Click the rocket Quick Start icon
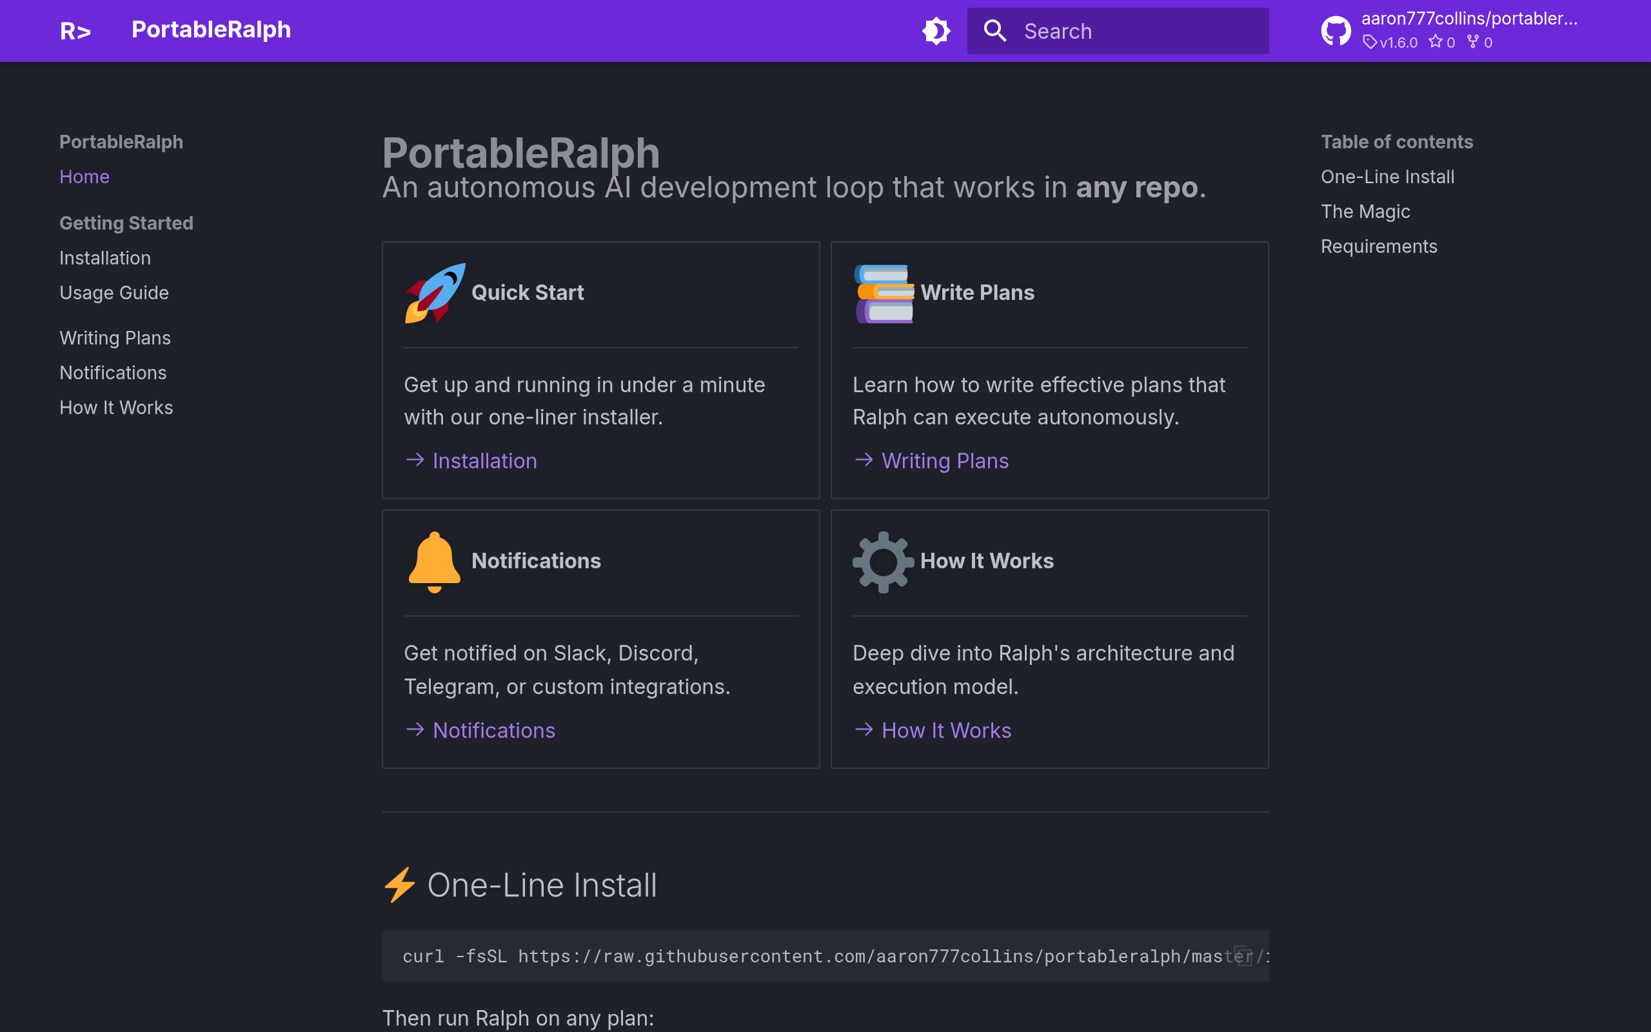The image size is (1651, 1032). [x=435, y=293]
